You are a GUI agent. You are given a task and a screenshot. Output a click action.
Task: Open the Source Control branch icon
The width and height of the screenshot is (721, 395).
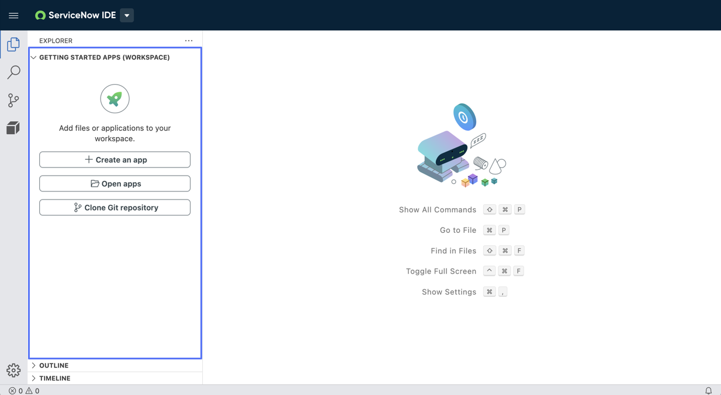pos(13,100)
